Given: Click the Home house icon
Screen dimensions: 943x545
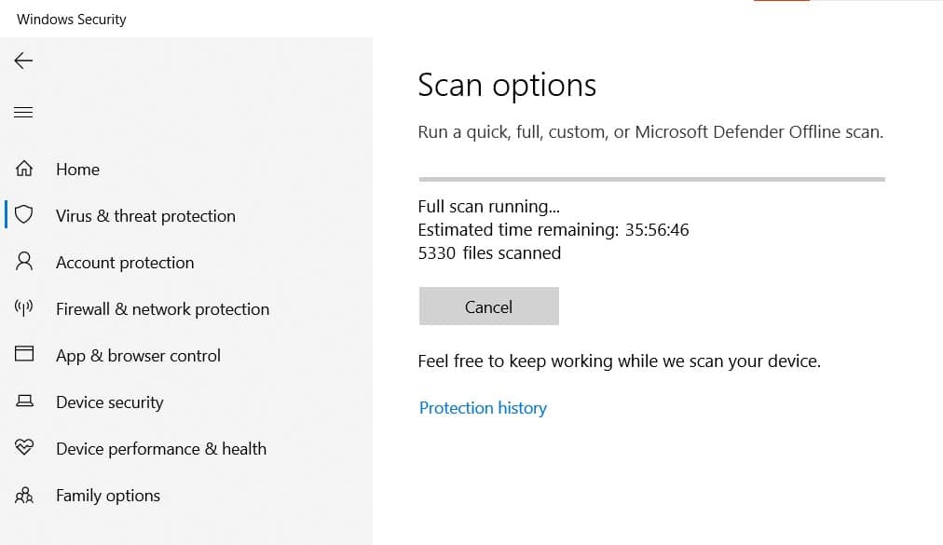Looking at the screenshot, I should (24, 169).
